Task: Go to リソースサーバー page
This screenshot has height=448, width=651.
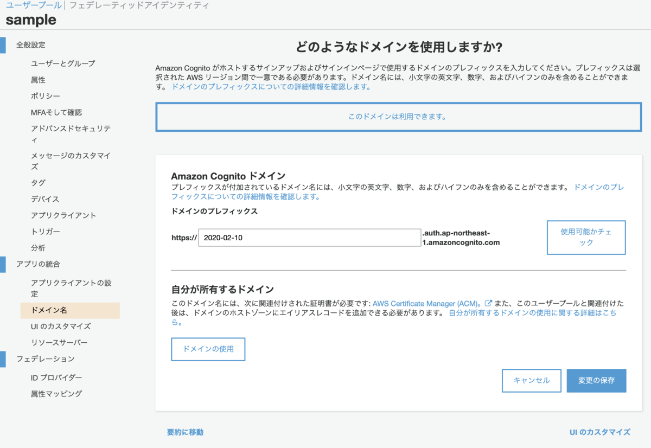Action: 59,343
